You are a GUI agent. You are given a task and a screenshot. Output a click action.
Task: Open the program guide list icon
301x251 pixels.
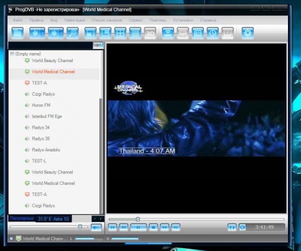click(x=198, y=34)
